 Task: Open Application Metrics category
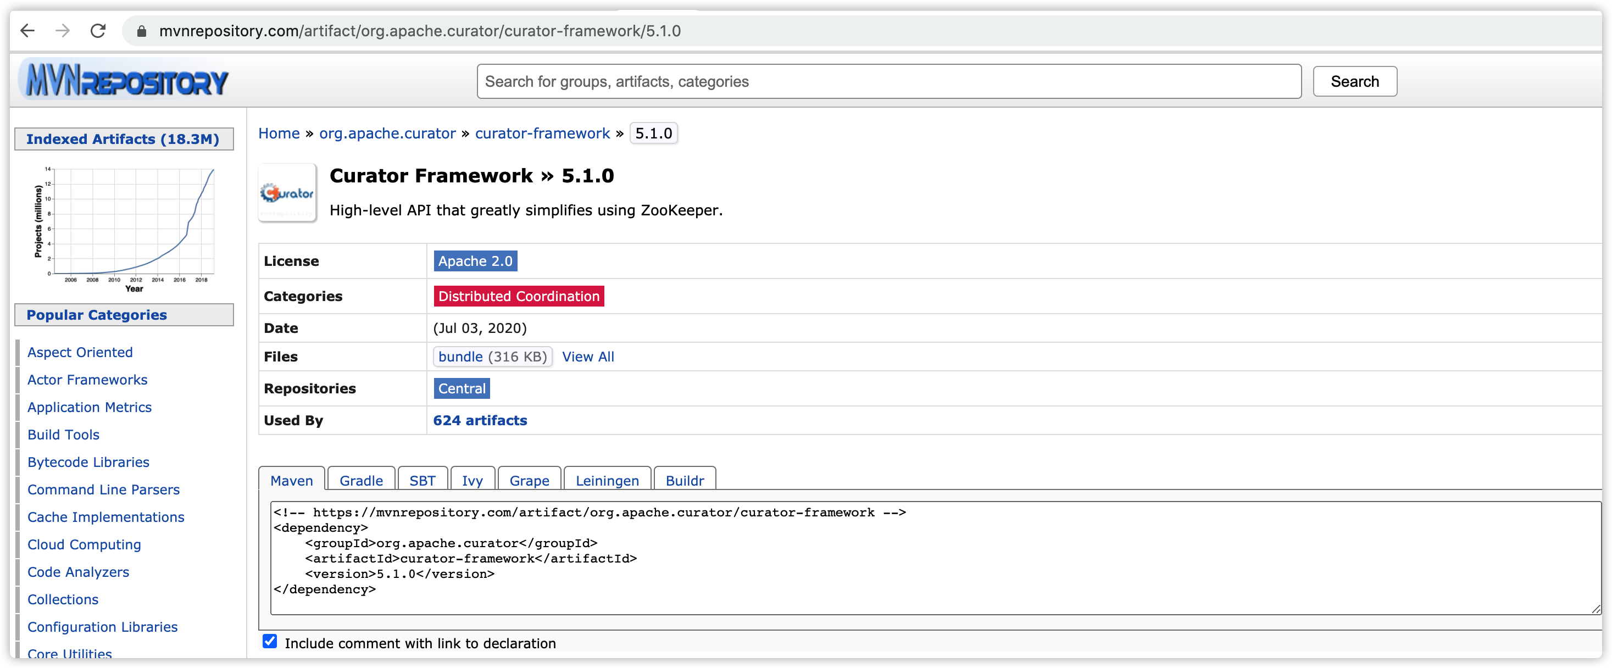point(90,407)
